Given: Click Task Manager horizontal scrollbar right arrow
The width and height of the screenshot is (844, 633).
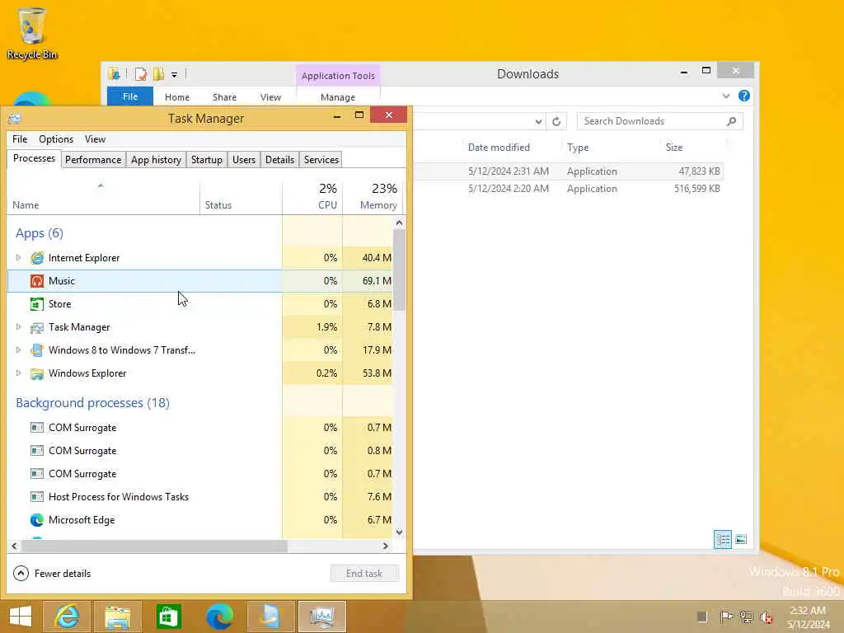Looking at the screenshot, I should click(x=386, y=546).
